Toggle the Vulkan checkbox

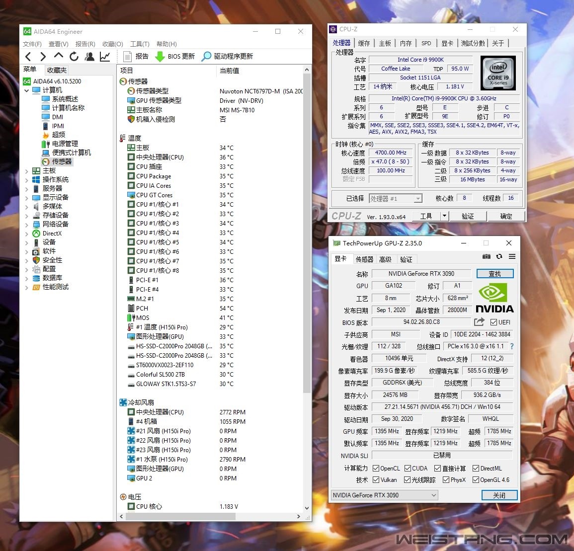click(376, 480)
